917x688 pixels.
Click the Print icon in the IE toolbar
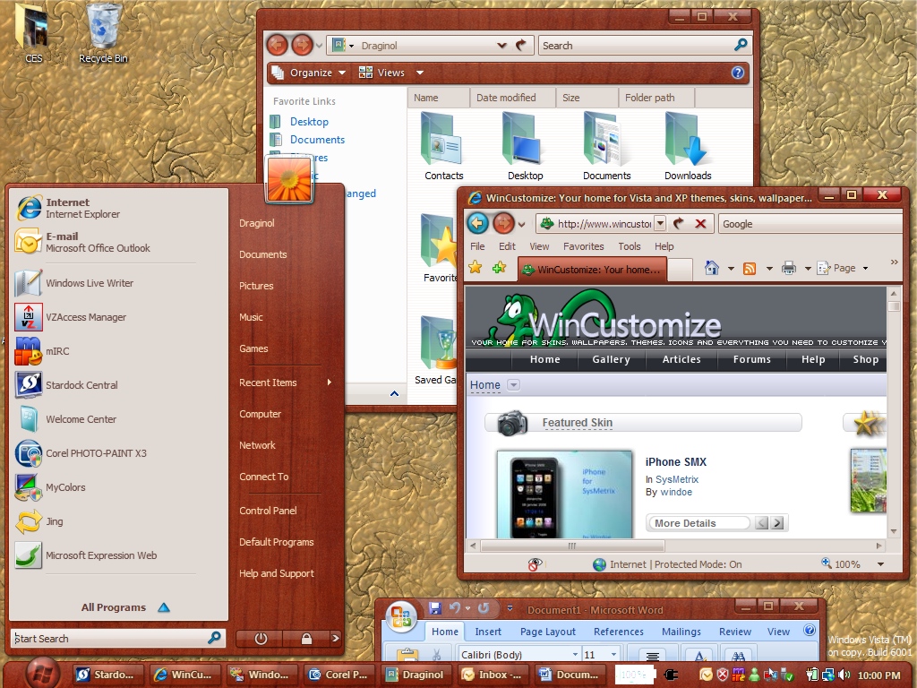(x=788, y=268)
